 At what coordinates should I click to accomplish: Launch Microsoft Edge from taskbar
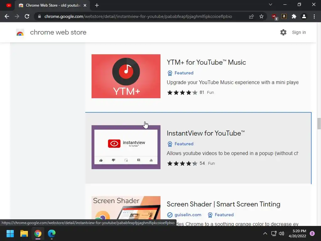pos(52,233)
